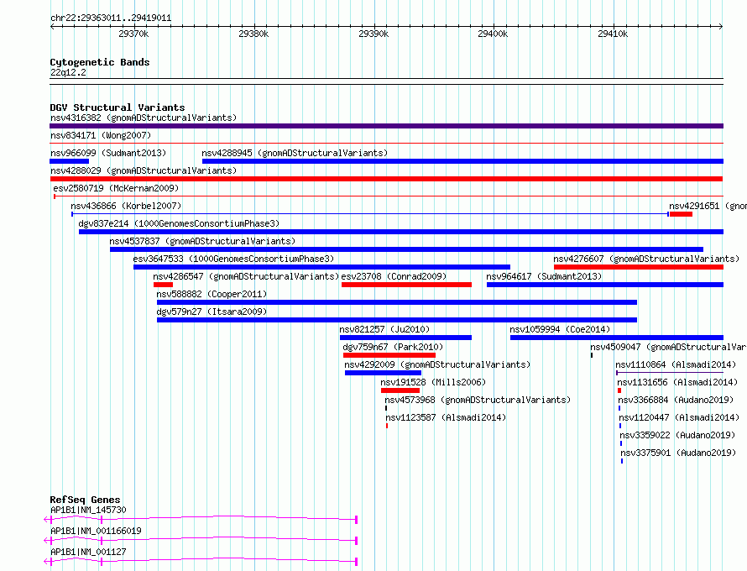747x571 pixels.
Task: Select the small red nsv4286547 variant bar
Action: coord(163,285)
